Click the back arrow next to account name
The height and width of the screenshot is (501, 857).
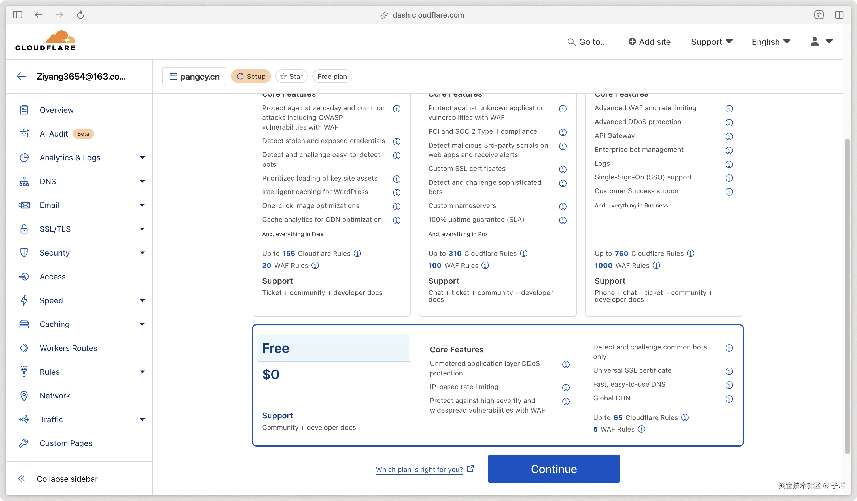(21, 76)
